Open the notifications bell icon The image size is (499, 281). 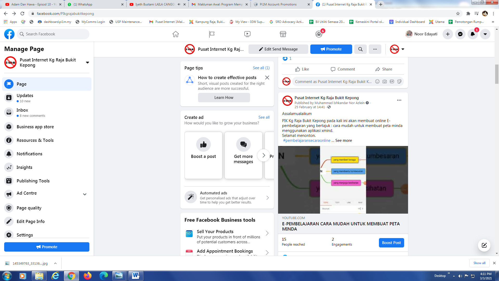472,34
